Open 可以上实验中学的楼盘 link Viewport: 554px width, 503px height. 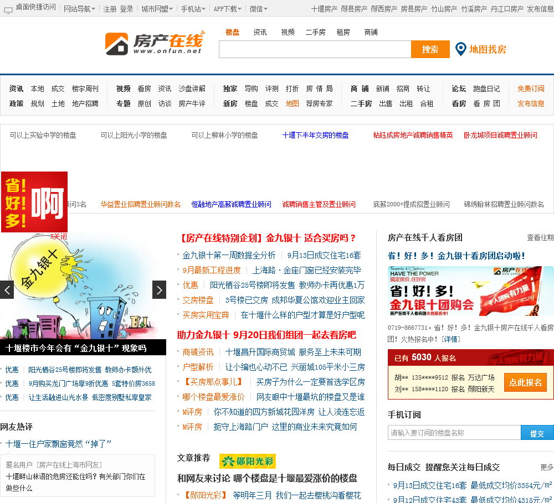click(x=43, y=135)
